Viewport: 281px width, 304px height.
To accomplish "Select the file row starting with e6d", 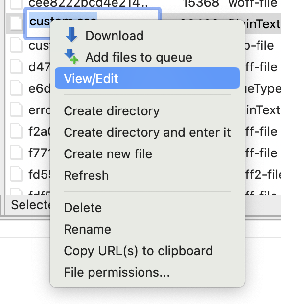I will pos(40,88).
